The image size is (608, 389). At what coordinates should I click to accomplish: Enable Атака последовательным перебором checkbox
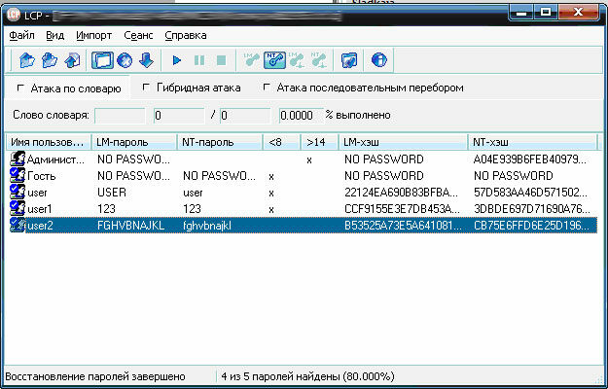click(267, 88)
